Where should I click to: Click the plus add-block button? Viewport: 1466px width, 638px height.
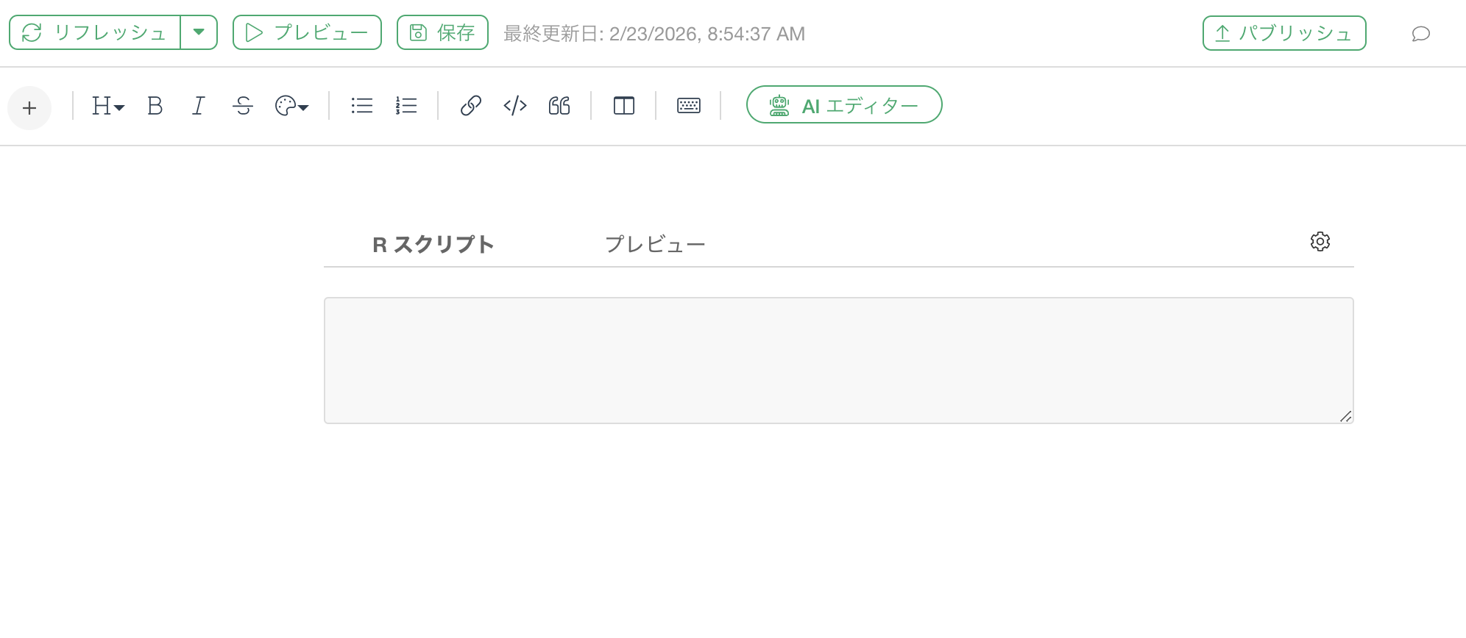[29, 108]
